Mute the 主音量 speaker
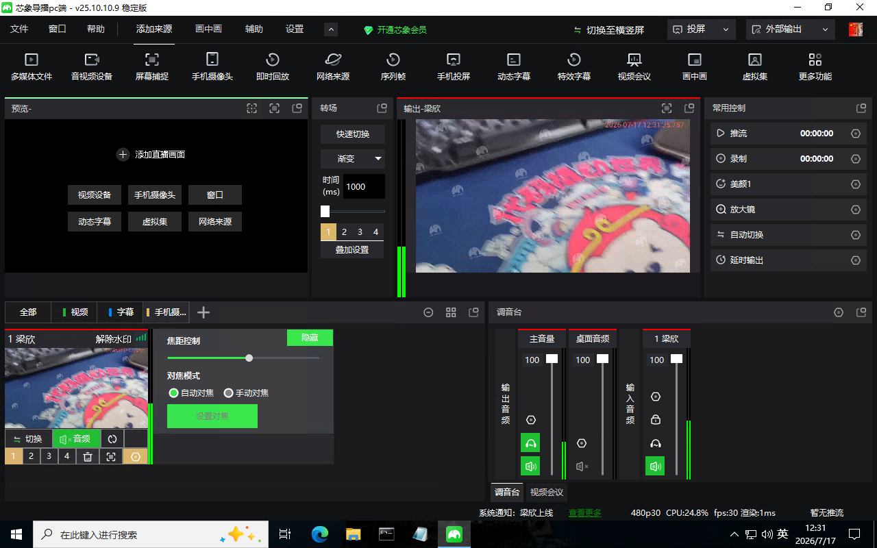This screenshot has width=877, height=548. click(530, 466)
